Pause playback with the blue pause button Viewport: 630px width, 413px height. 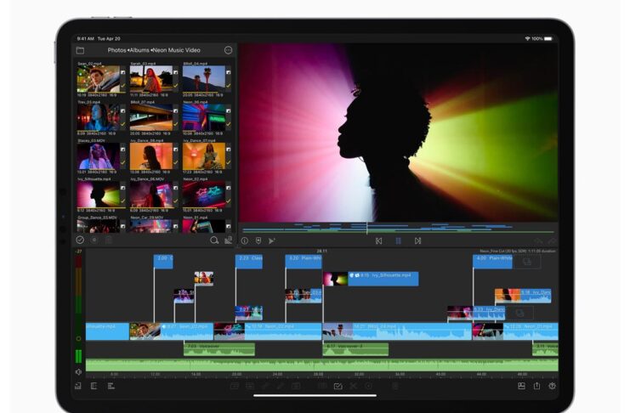[x=398, y=240]
